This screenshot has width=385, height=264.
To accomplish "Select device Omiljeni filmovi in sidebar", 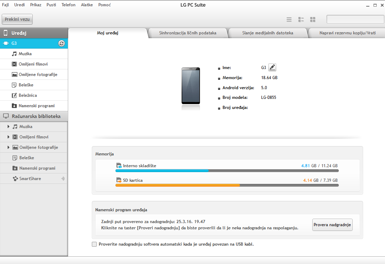I will coord(34,64).
